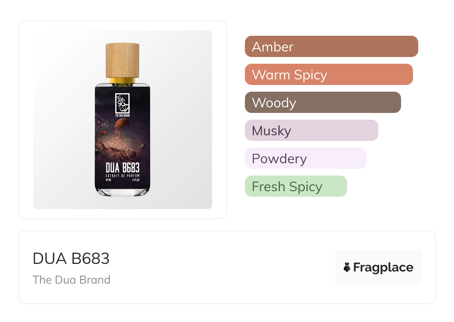The image size is (454, 322).
Task: Select the Warm Spicy accord bar
Action: (x=329, y=75)
